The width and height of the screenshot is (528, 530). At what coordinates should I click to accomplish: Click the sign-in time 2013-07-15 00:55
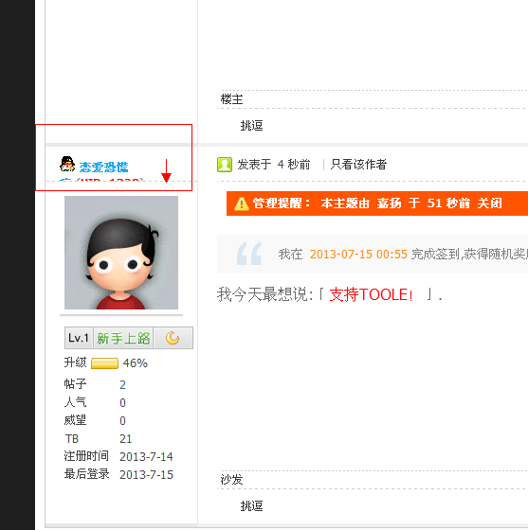tap(358, 255)
